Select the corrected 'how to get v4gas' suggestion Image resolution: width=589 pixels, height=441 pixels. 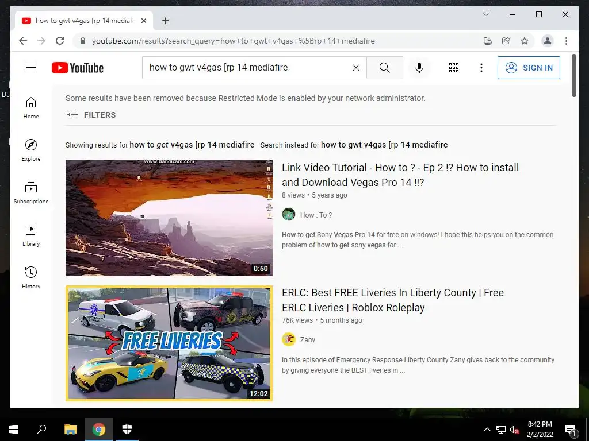[x=192, y=145]
